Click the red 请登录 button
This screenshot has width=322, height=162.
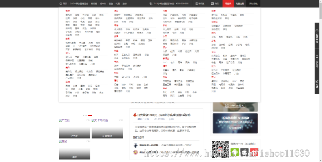pos(228,4)
